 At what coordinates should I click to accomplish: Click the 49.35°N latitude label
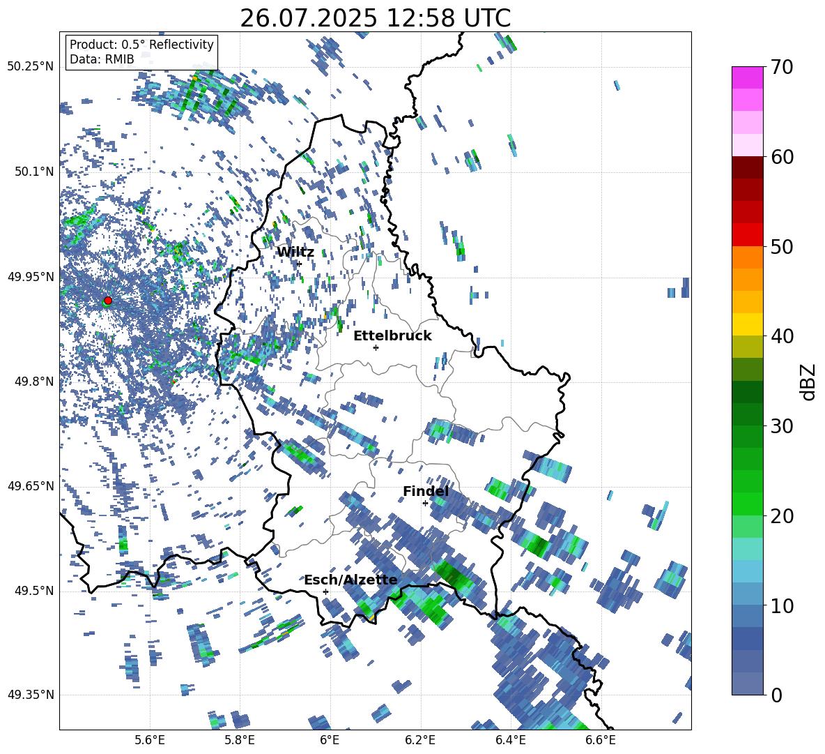tap(31, 695)
